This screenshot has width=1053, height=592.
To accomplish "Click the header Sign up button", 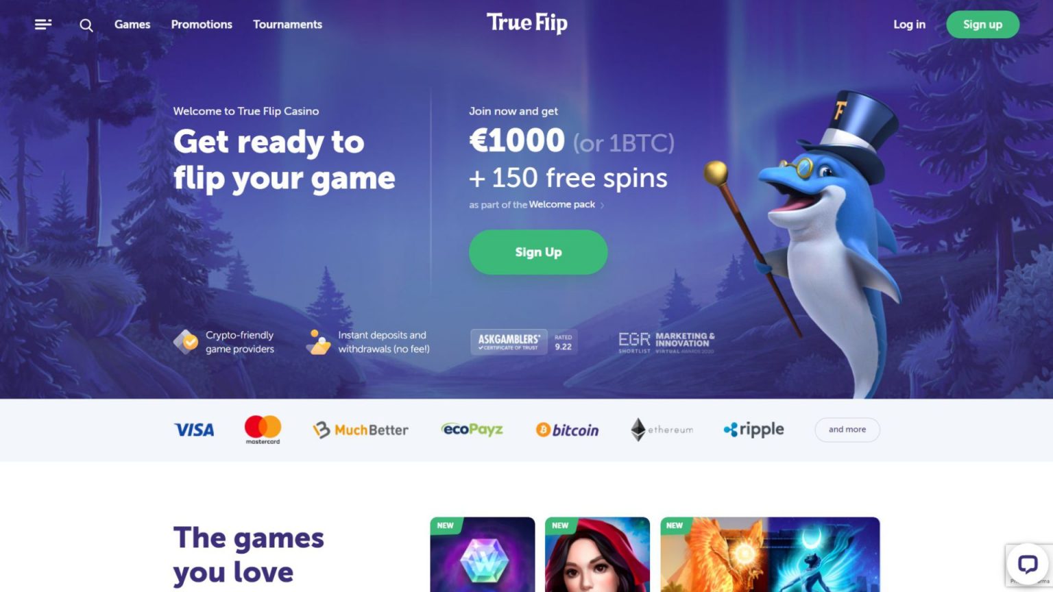I will coord(982,25).
